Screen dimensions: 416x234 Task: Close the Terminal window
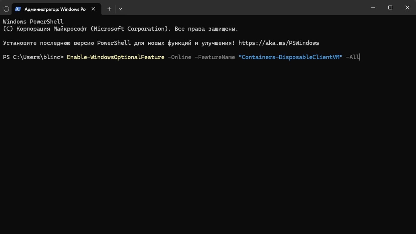407,8
